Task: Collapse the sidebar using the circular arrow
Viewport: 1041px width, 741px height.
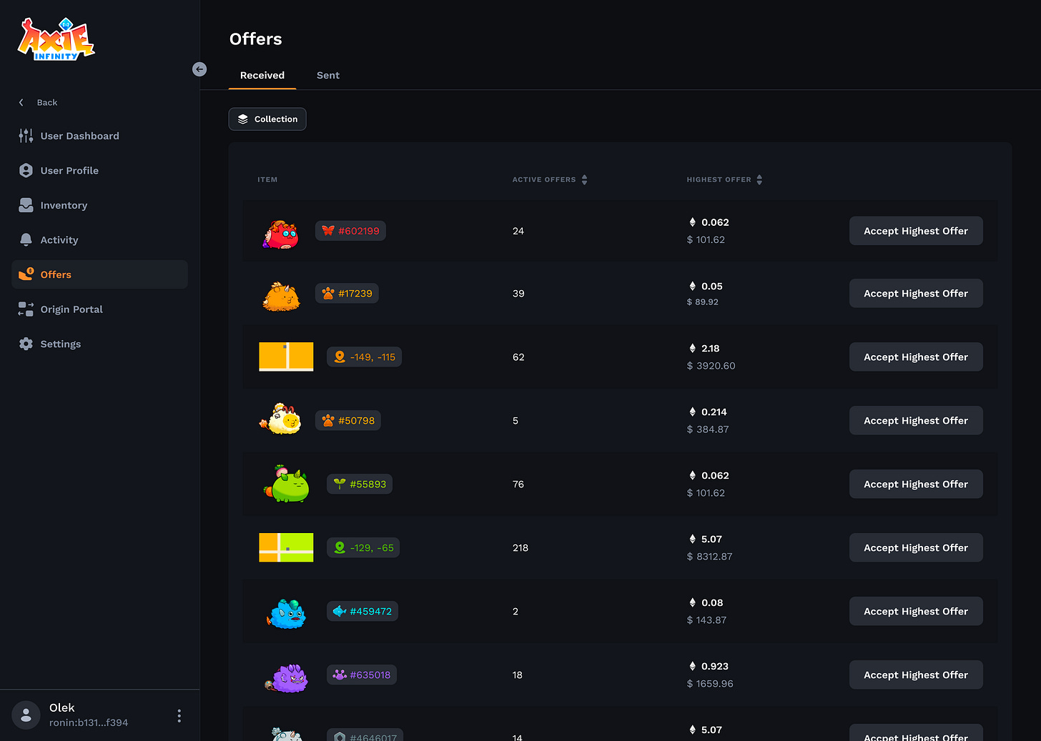Action: coord(199,69)
